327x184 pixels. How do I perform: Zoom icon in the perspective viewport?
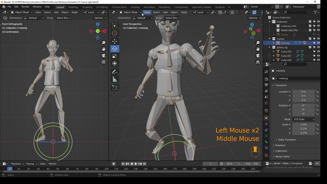pyautogui.click(x=258, y=43)
